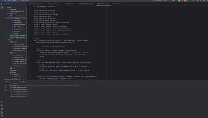
Task: Select the File tab in Problems
Action: click(14, 82)
